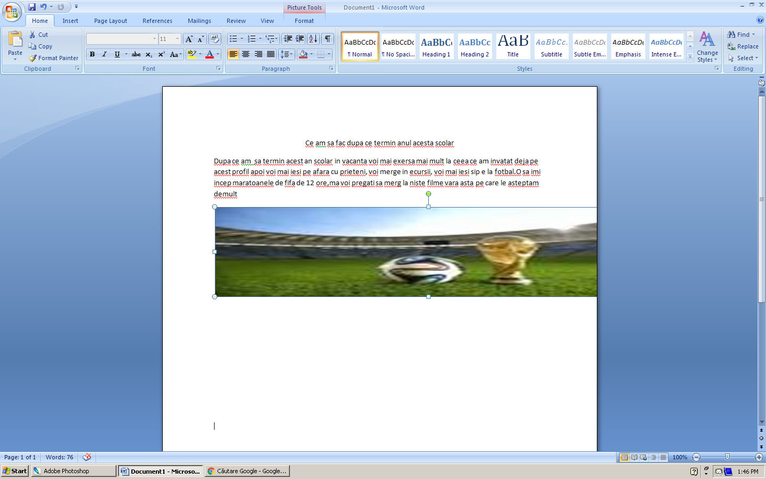This screenshot has width=766, height=479.
Task: Increase paragraph indent
Action: click(300, 39)
